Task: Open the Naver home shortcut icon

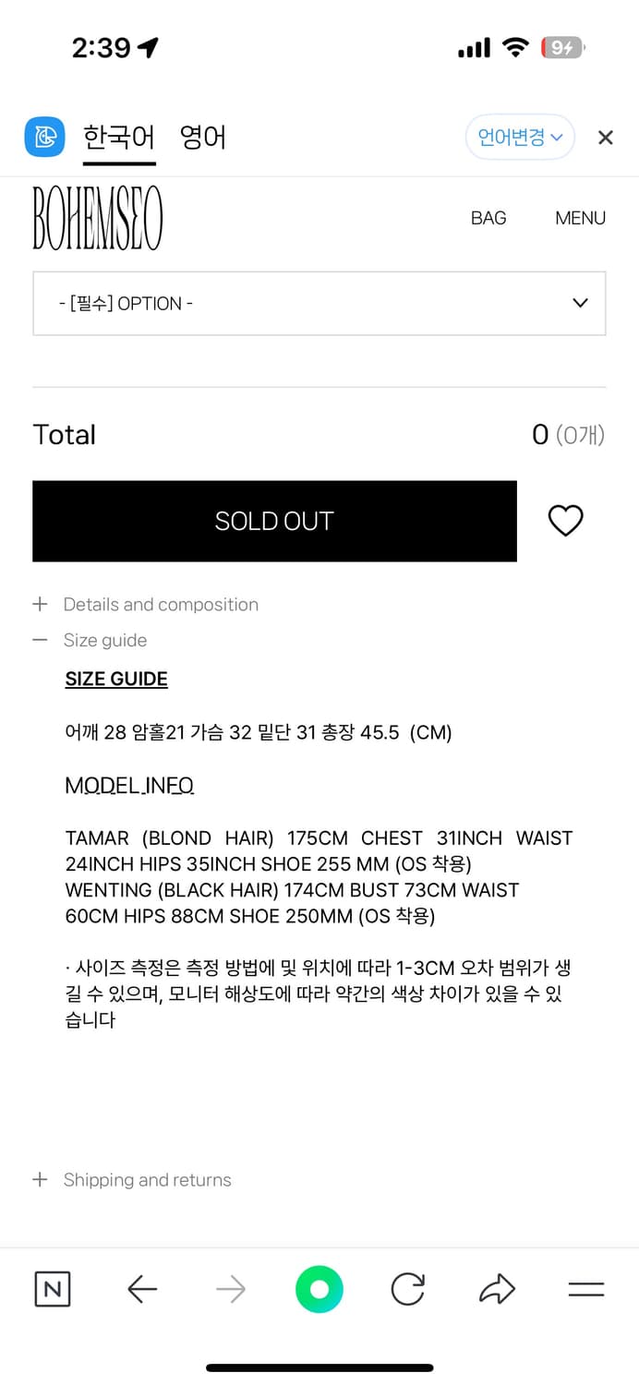Action: point(52,1289)
